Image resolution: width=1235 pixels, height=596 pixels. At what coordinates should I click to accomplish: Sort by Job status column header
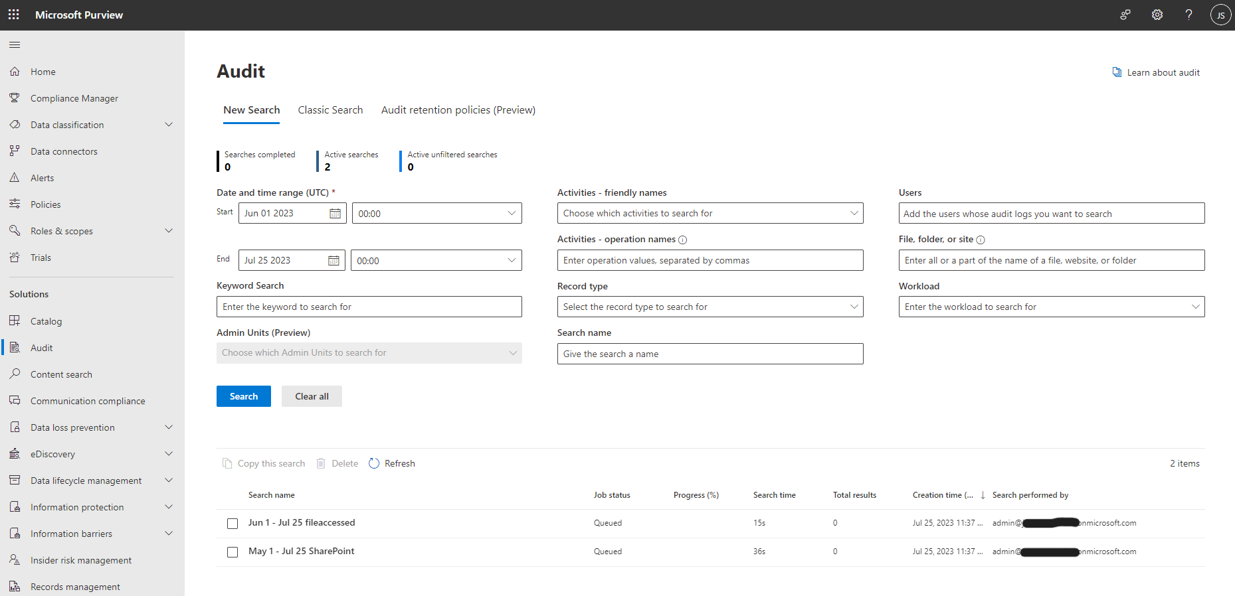(612, 495)
